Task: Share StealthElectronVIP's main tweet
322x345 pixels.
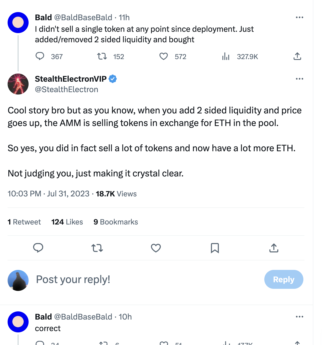Action: [274, 248]
